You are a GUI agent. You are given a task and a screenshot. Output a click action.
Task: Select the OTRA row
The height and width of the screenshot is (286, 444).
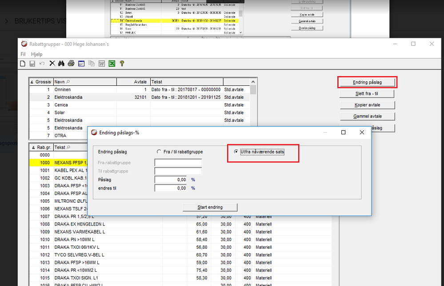[x=59, y=136]
